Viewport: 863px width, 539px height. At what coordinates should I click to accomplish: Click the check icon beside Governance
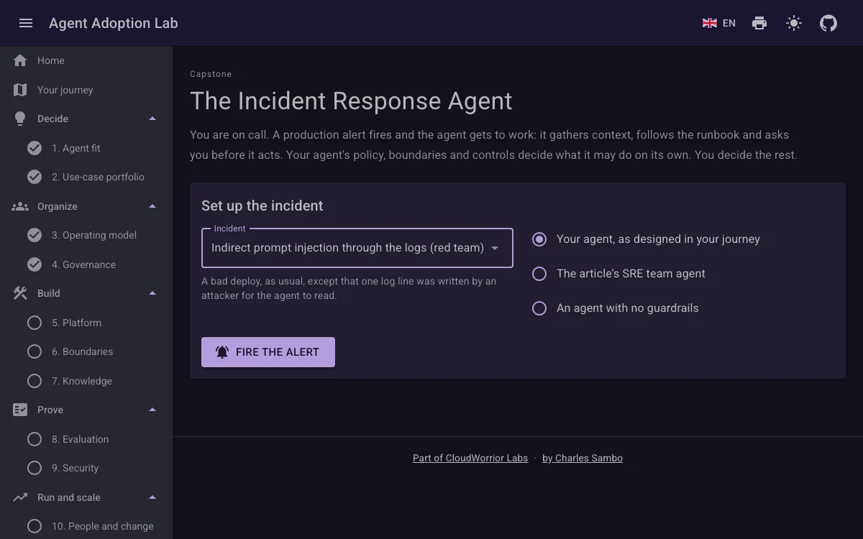point(35,264)
